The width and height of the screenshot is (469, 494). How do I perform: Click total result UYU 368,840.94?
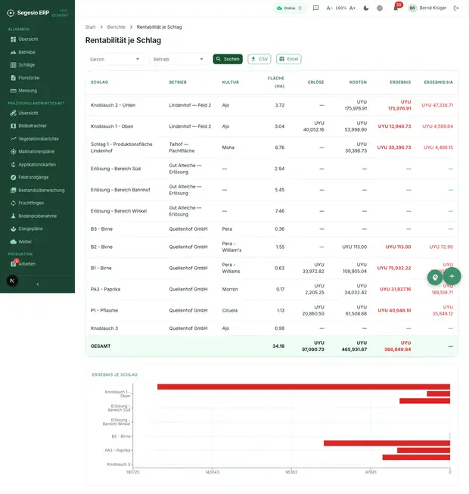tap(397, 346)
